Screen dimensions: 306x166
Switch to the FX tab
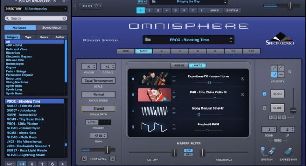pos(233,51)
